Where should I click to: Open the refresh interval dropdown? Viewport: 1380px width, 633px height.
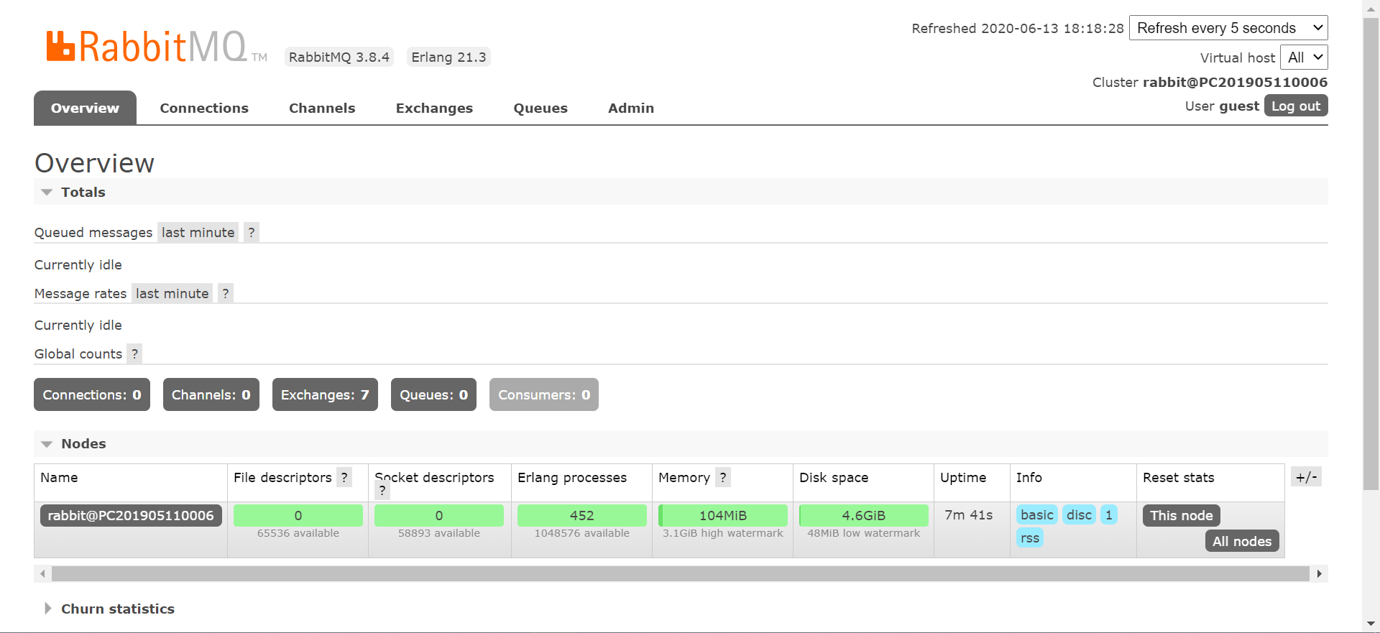click(x=1228, y=28)
